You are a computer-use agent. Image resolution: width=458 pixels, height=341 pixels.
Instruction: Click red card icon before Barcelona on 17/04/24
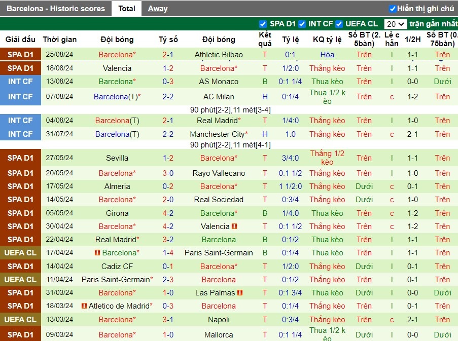pos(97,253)
